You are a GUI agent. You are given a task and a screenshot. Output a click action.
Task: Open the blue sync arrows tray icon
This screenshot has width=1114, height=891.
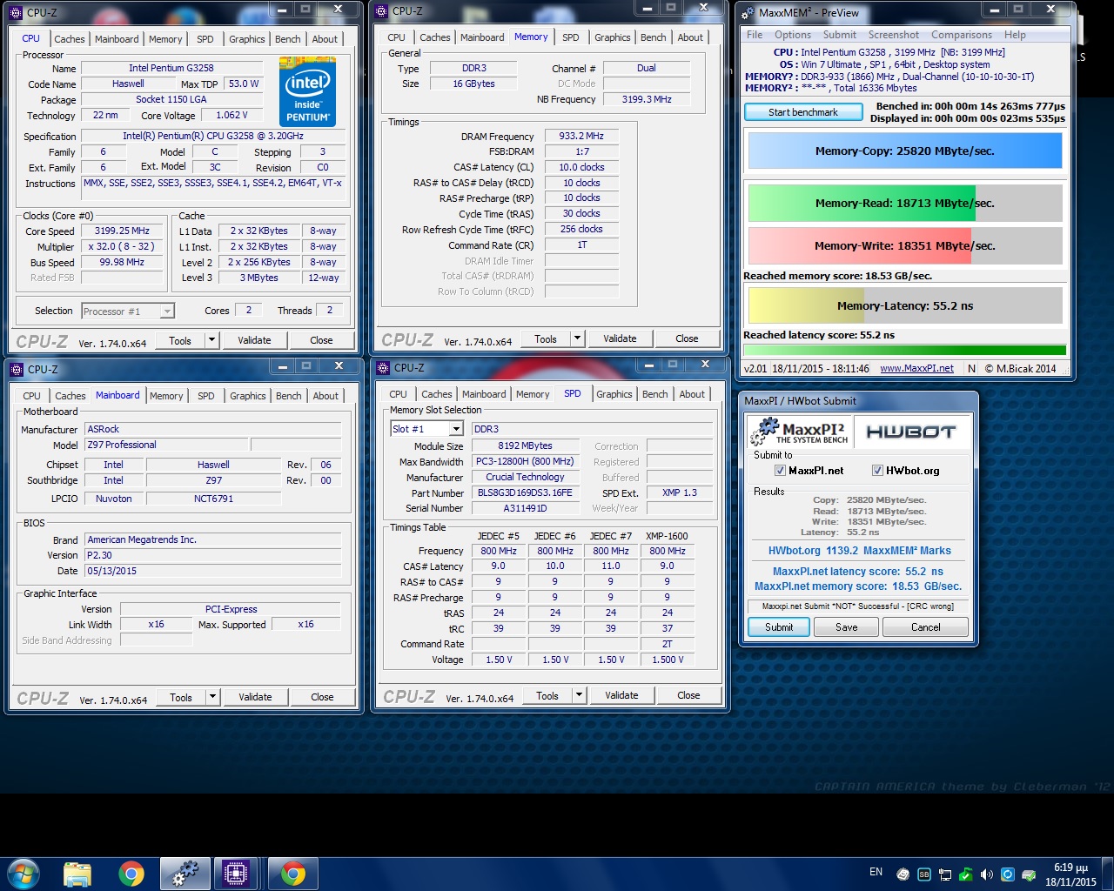[x=1007, y=874]
